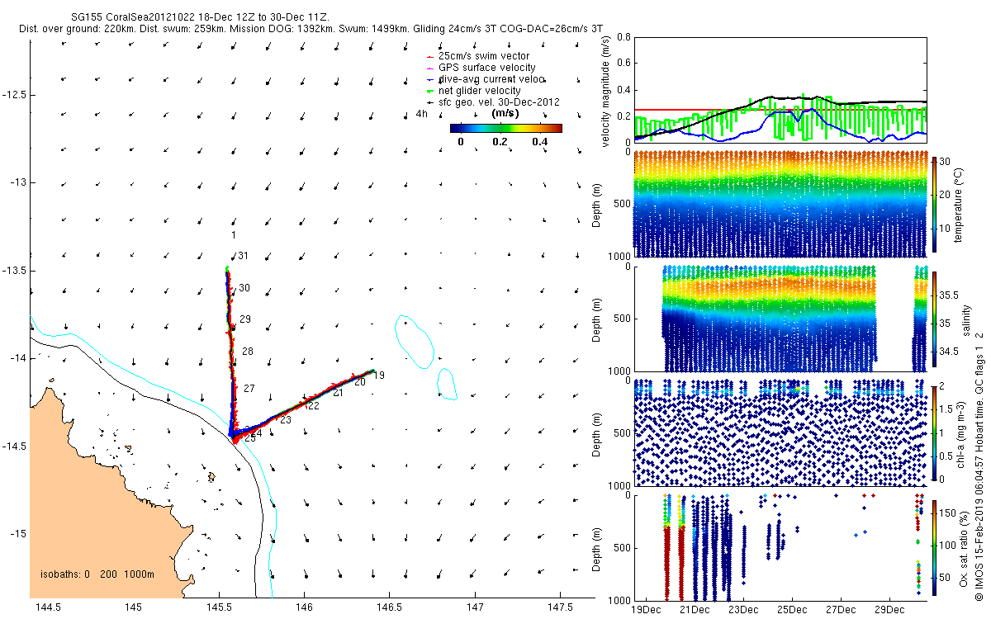Click track day marker 28 on map
This screenshot has width=991, height=619.
[247, 352]
